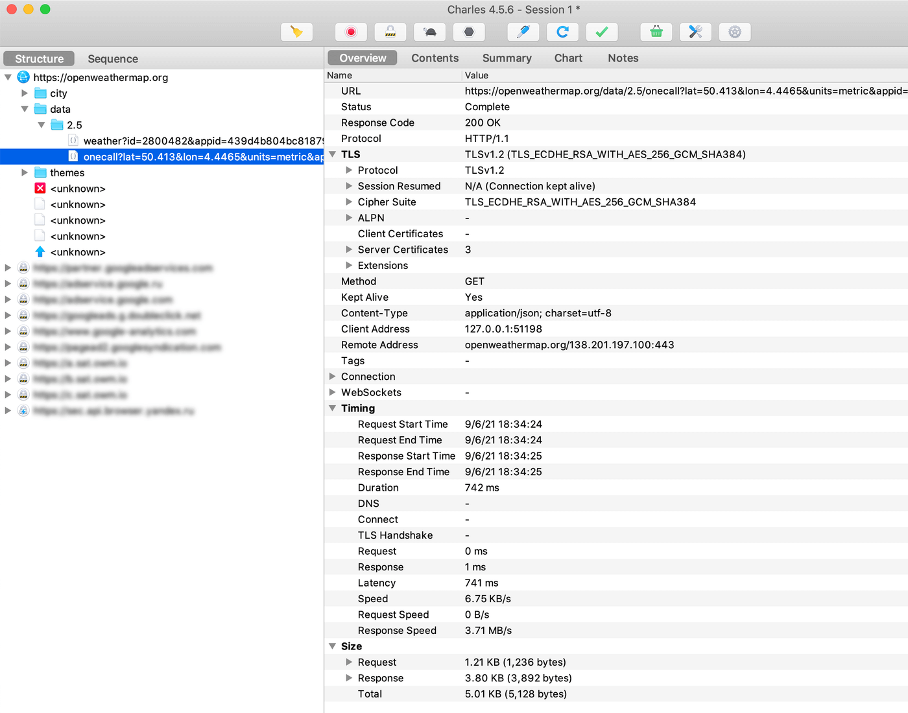Collapse the 2.5 folder
Screen dimensions: 908x713
42,125
